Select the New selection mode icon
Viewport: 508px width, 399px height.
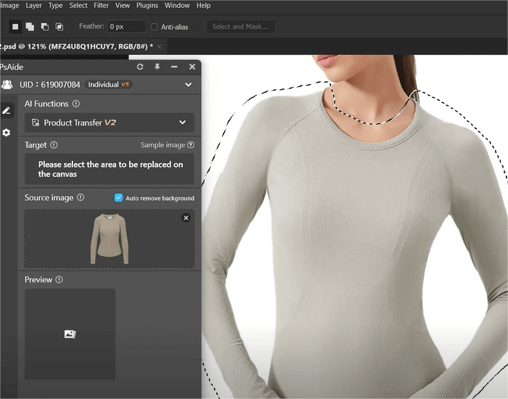15,27
